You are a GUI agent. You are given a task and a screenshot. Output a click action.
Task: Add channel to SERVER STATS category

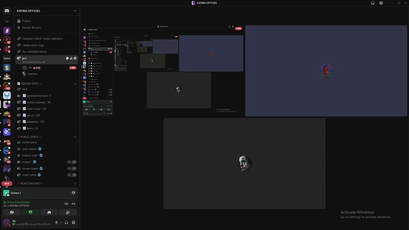tap(75, 84)
